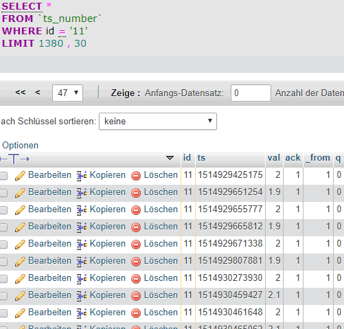Click pencil edit icon for row 1514930461648

coord(20,313)
